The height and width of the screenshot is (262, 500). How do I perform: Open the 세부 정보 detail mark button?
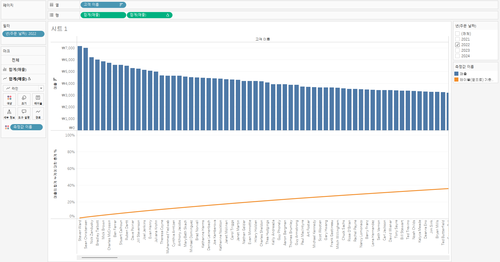pos(9,114)
